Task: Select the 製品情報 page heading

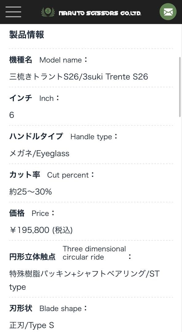Action: [26, 35]
